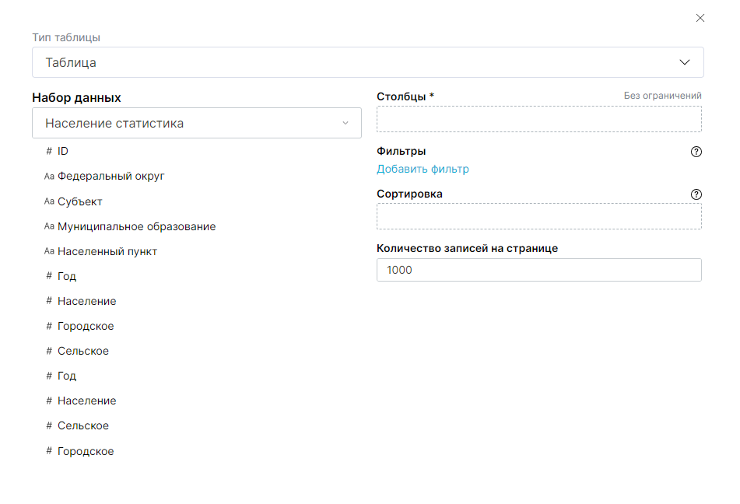Select the upper Население field

pyautogui.click(x=86, y=301)
